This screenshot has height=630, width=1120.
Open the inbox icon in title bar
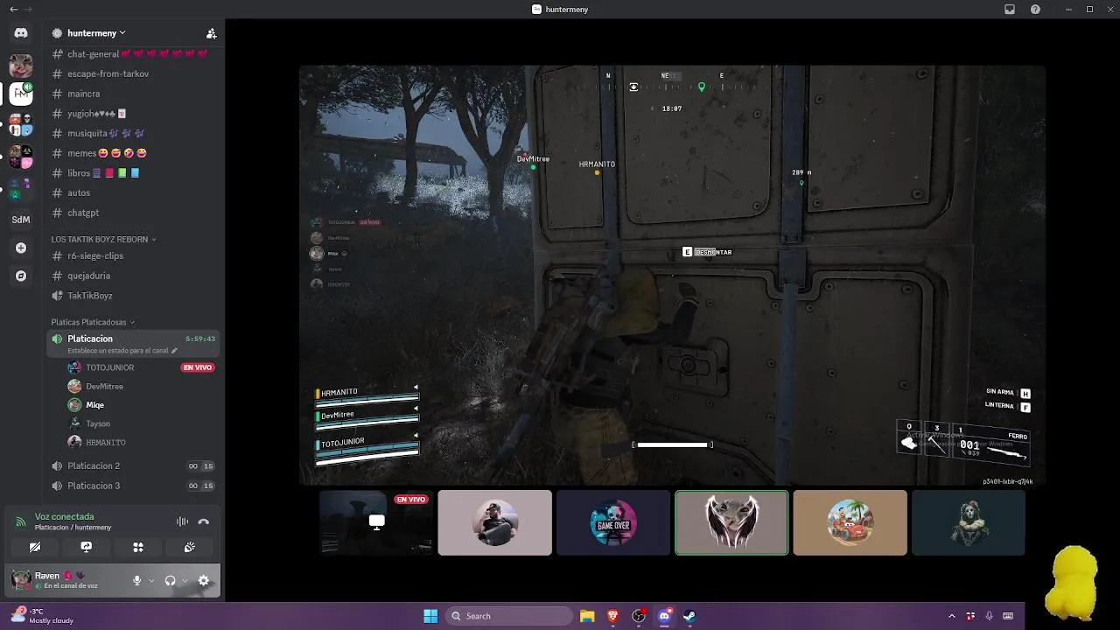tap(1010, 9)
